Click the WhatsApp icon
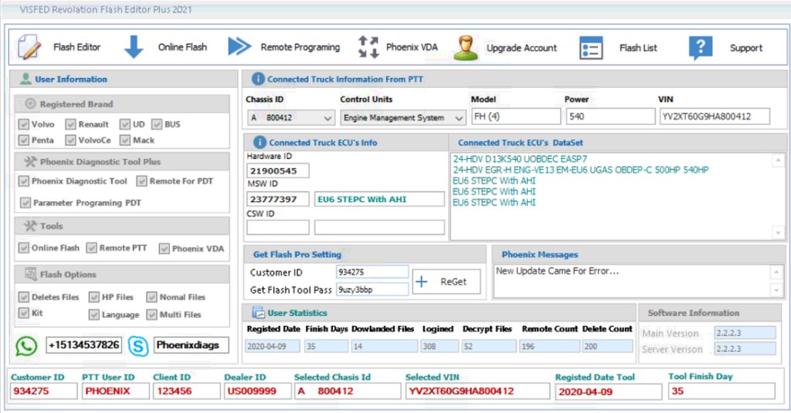The height and width of the screenshot is (413, 791). 26,346
